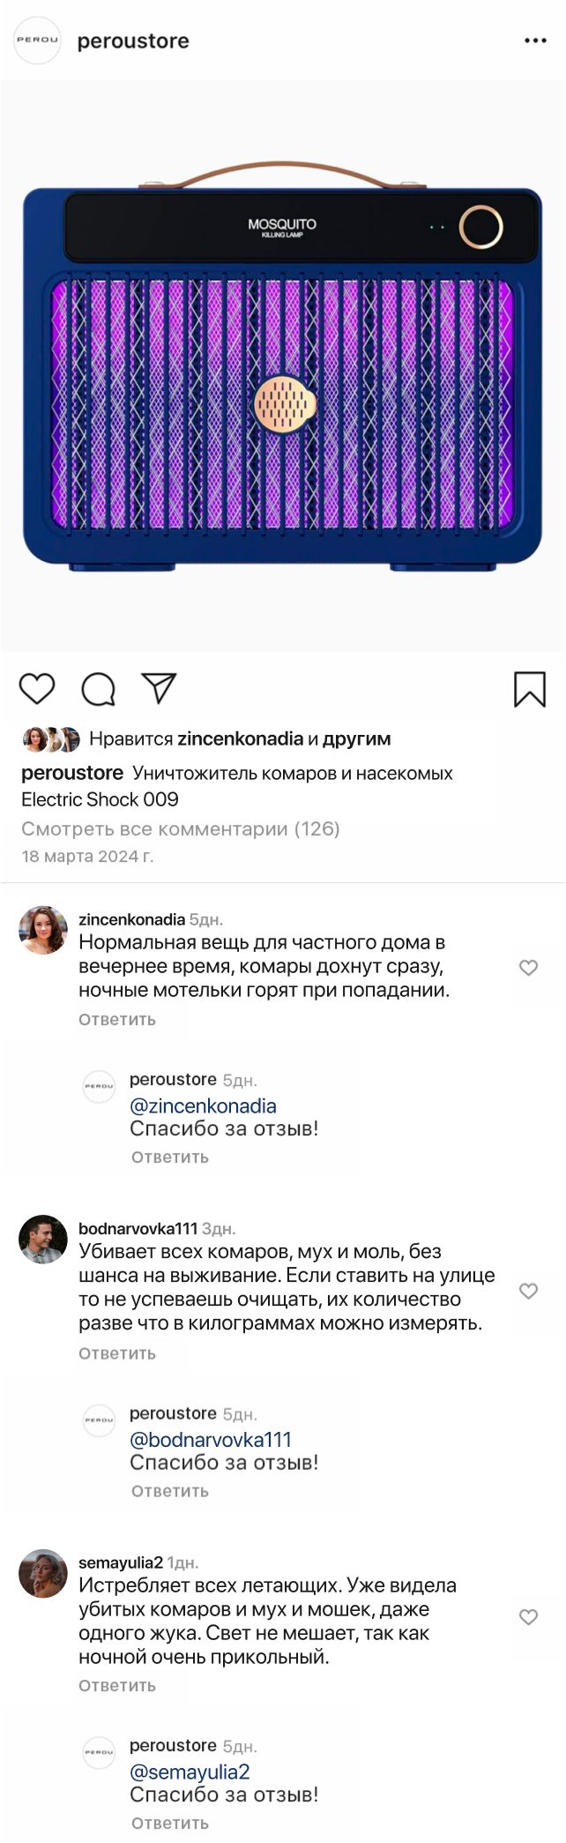The width and height of the screenshot is (566, 1843).
Task: Open semayulia2's profile avatar
Action: coord(43,1573)
